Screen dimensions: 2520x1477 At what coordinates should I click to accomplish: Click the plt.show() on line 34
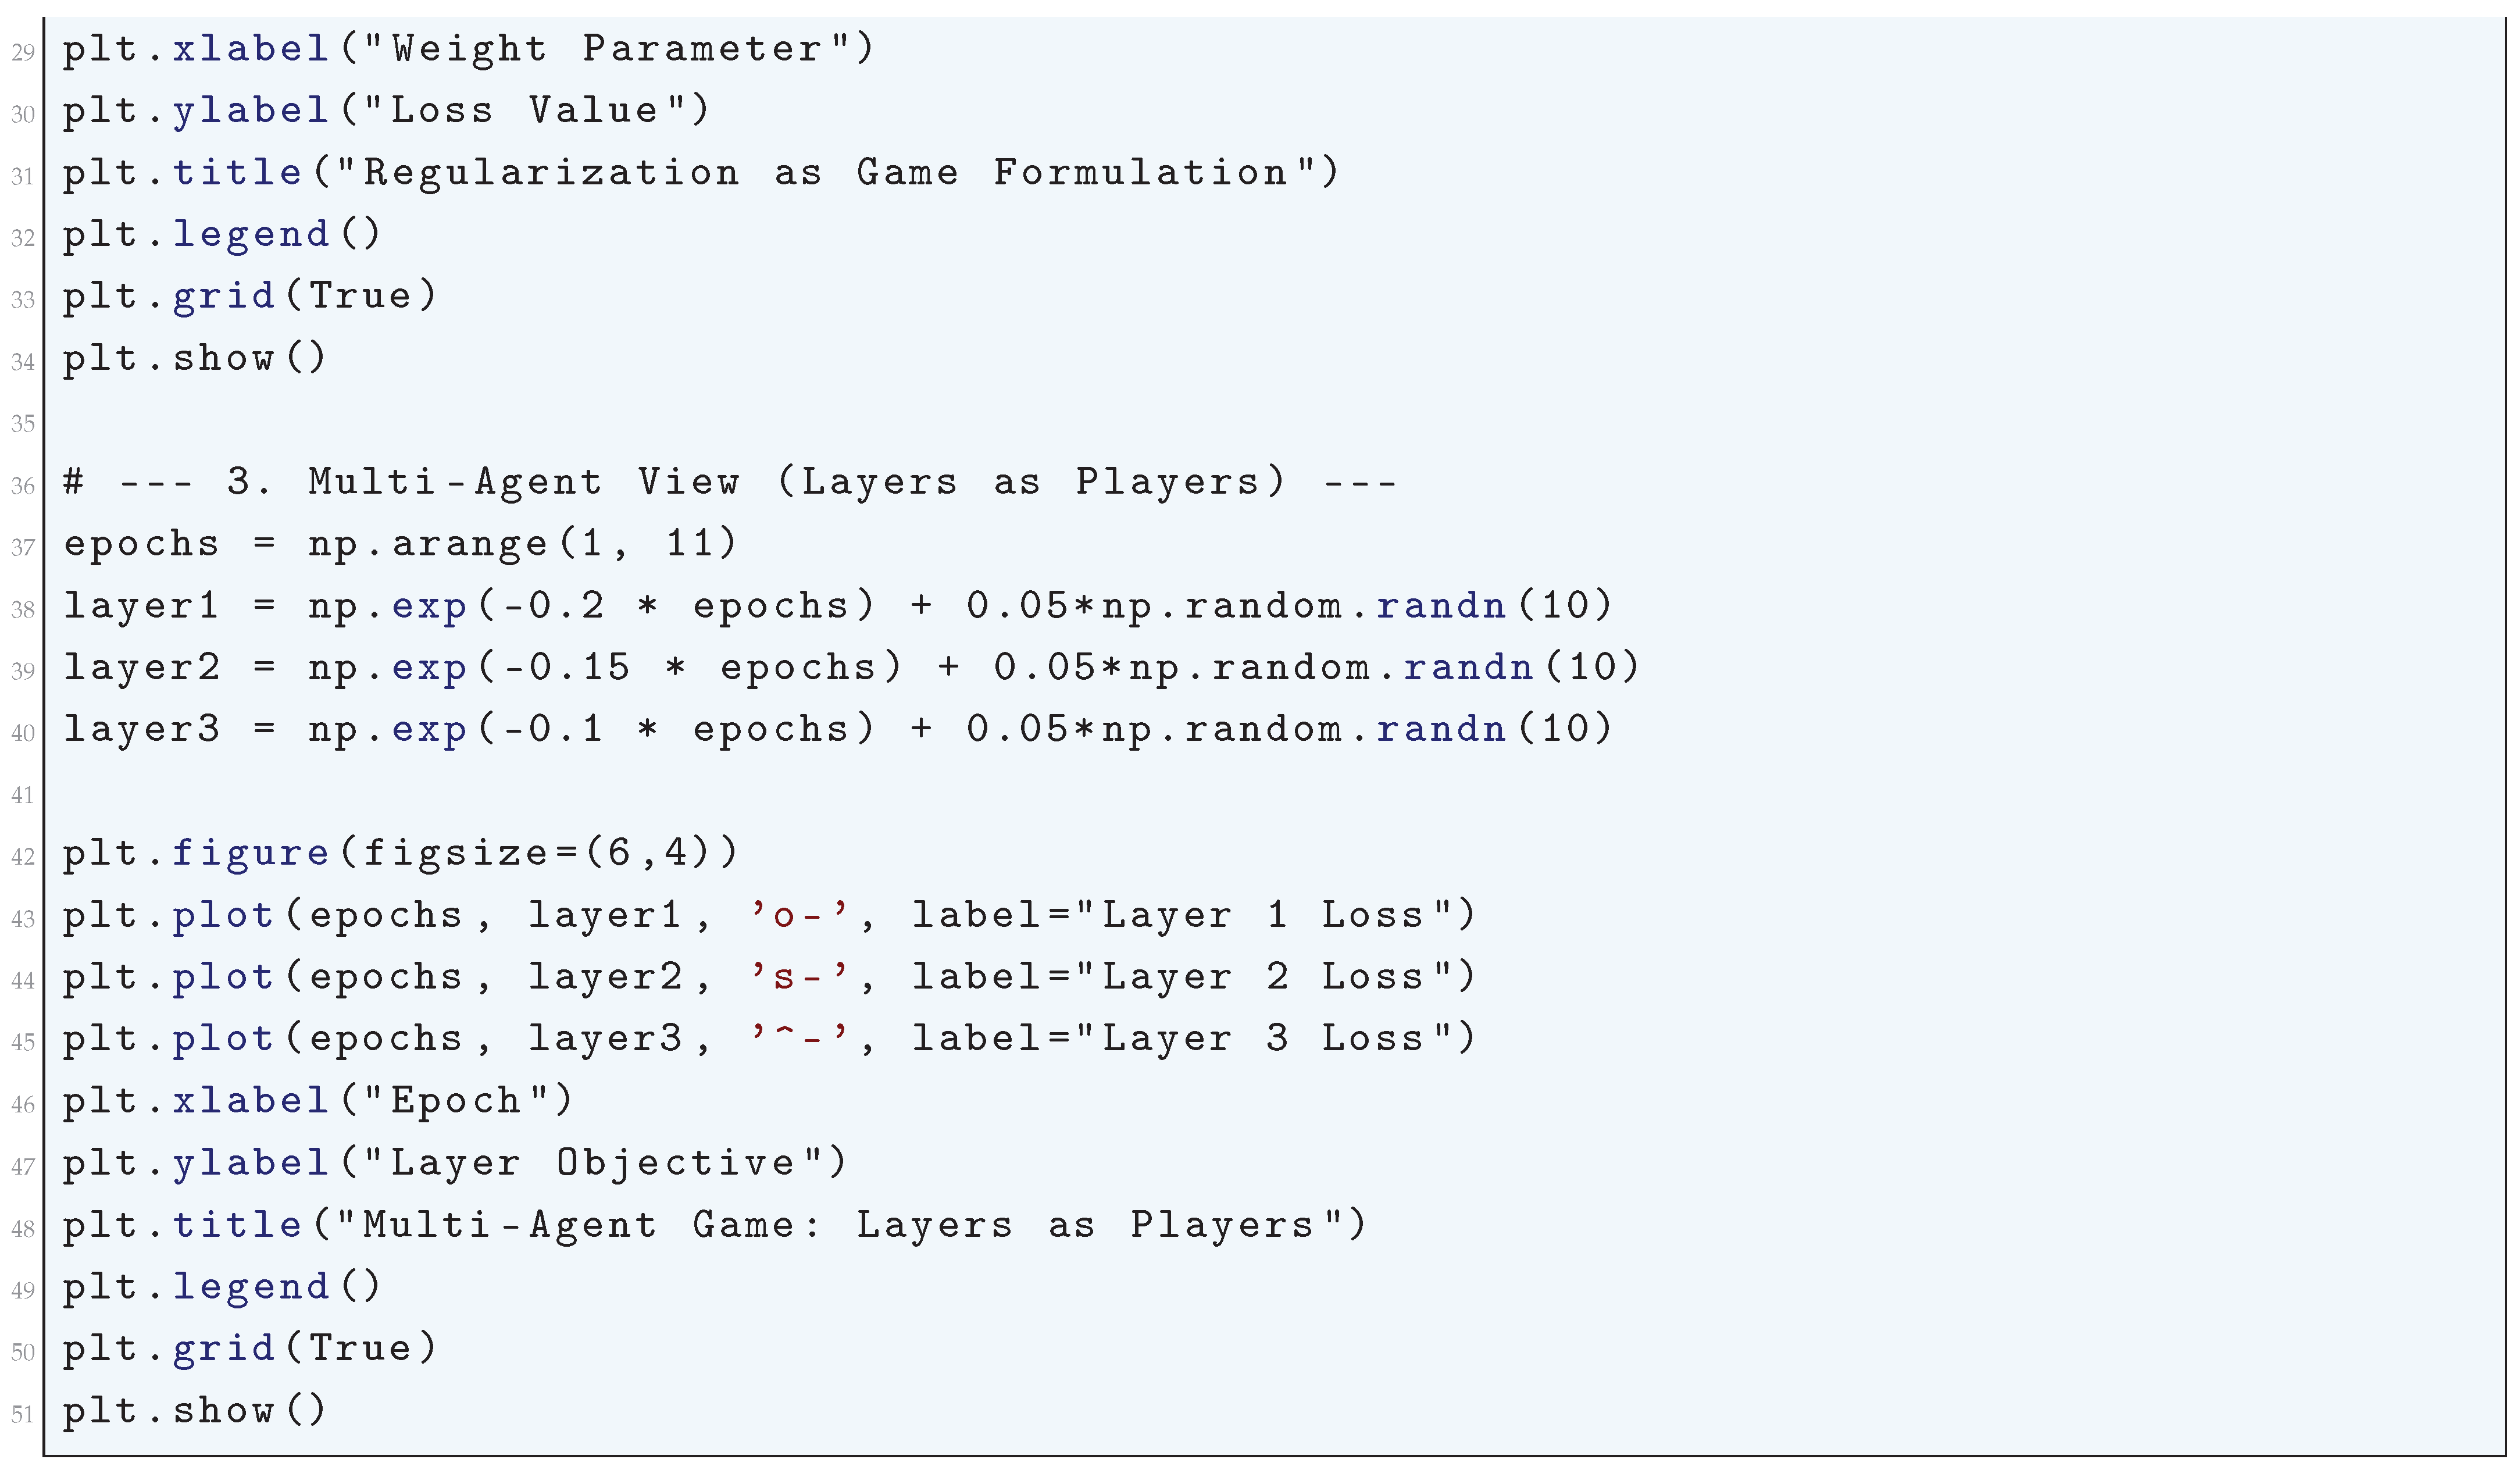pyautogui.click(x=195, y=358)
